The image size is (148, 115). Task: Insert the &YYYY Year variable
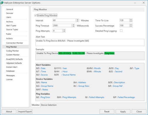point(65,68)
